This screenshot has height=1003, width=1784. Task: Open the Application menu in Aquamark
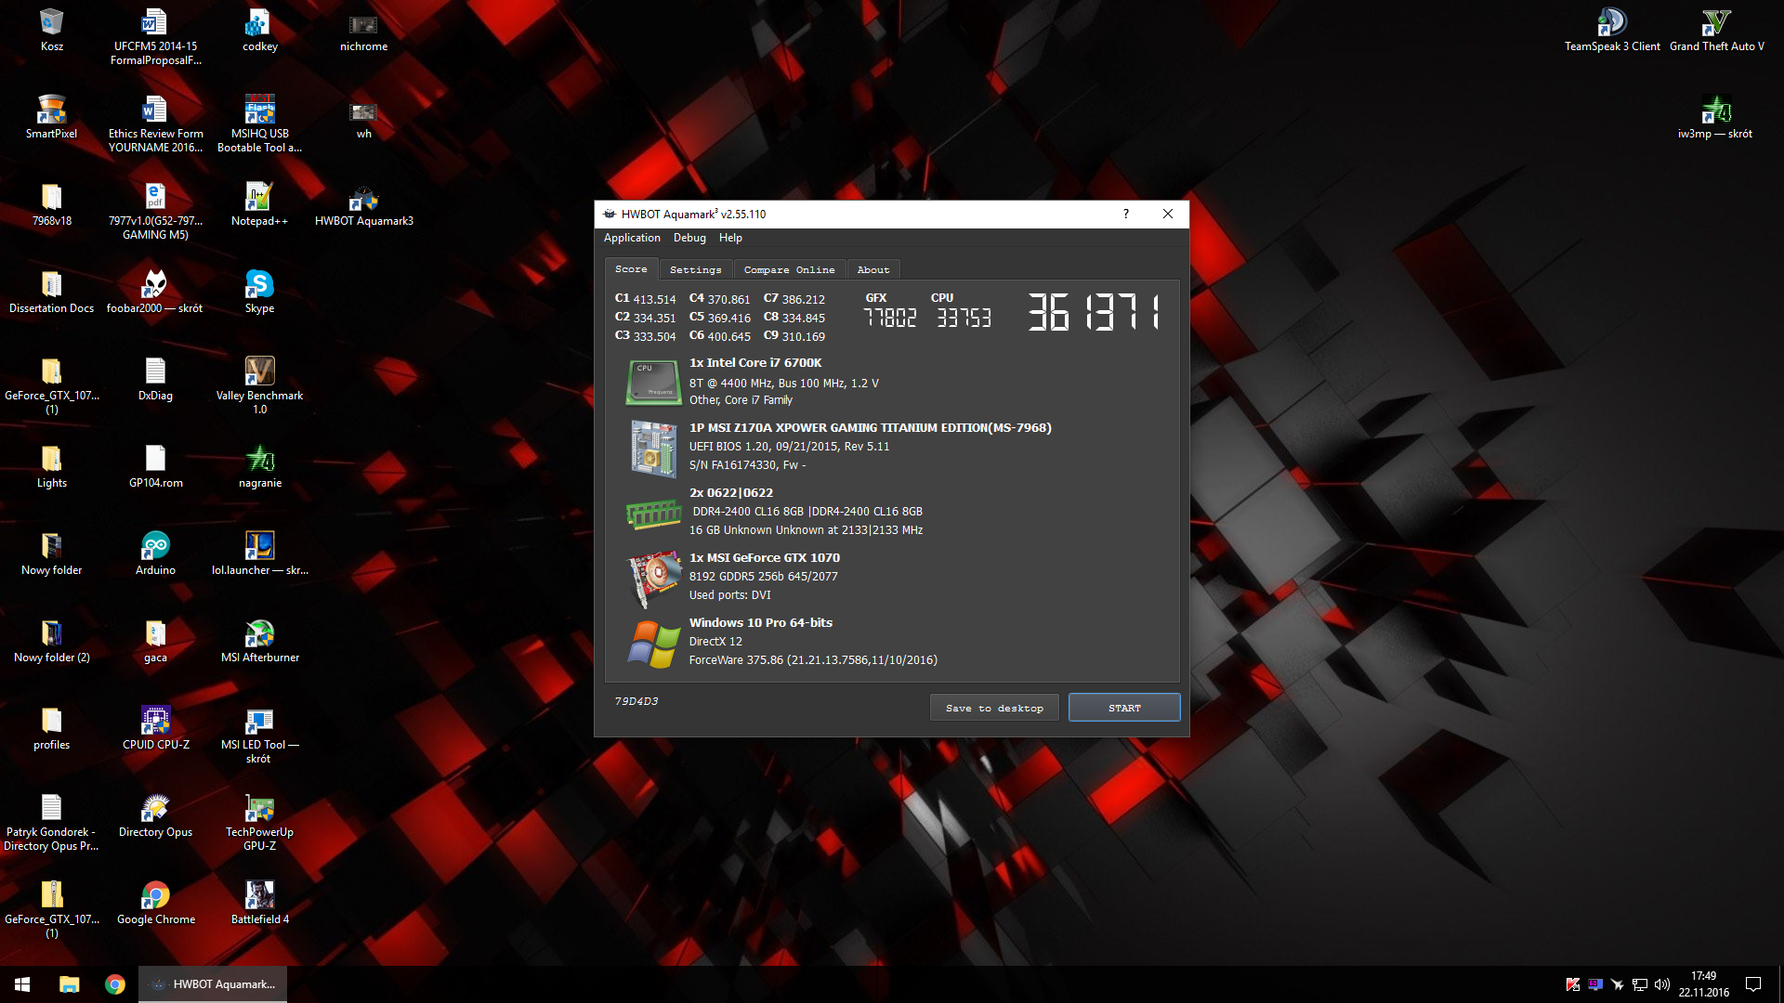pyautogui.click(x=632, y=238)
